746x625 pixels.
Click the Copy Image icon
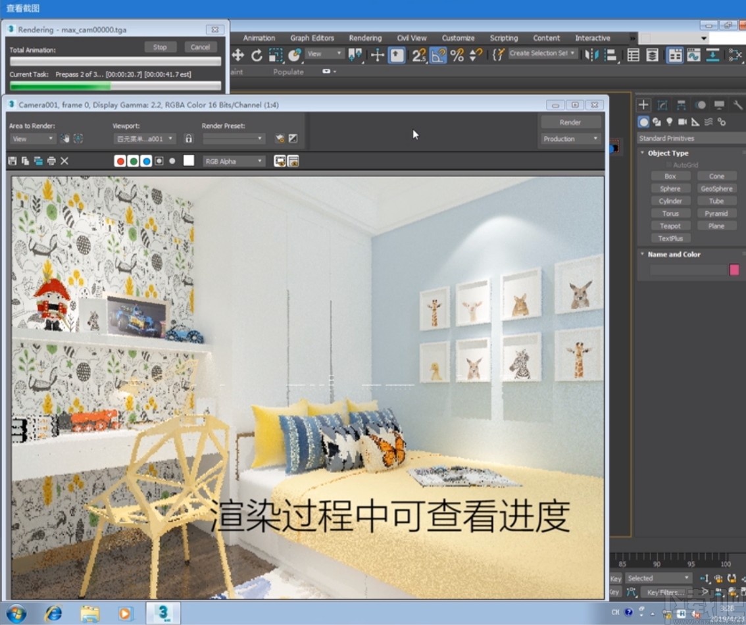click(25, 161)
